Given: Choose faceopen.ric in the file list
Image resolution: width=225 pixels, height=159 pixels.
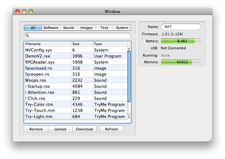Looking at the screenshot, I should coord(48,74).
